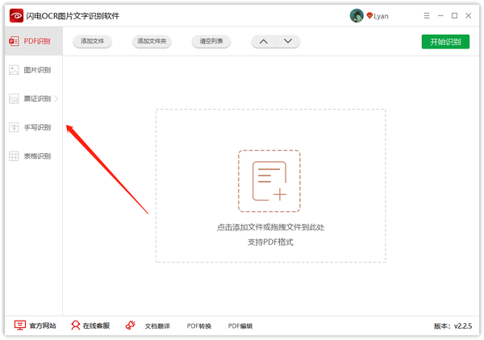This screenshot has width=484, height=340.
Task: Open the hamburger menu in title bar
Action: (427, 15)
